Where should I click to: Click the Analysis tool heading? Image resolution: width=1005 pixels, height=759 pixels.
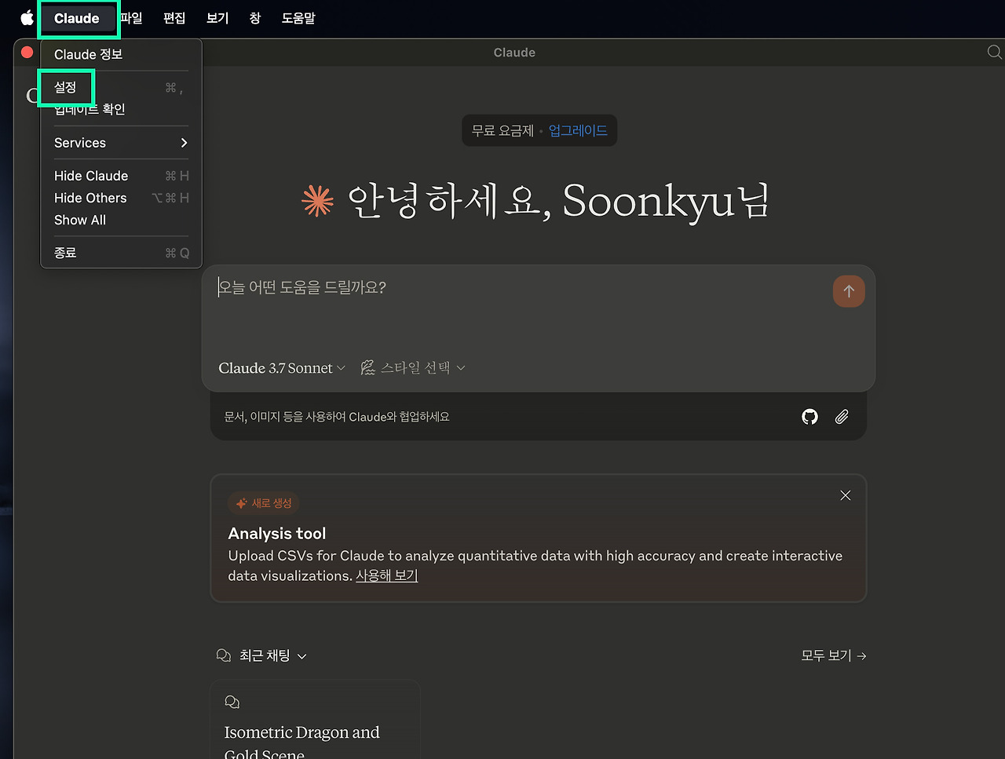coord(277,534)
